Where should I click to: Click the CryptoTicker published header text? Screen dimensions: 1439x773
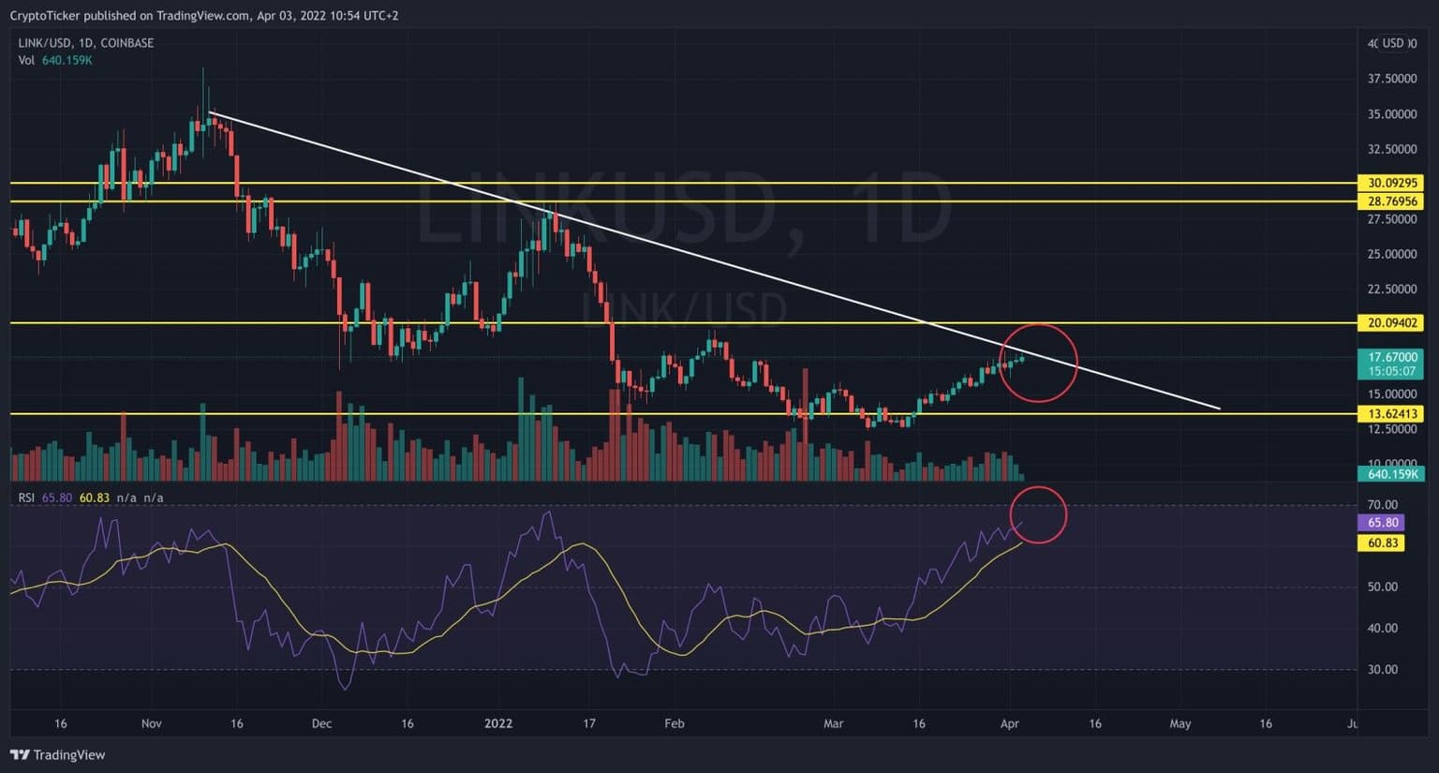click(x=203, y=15)
